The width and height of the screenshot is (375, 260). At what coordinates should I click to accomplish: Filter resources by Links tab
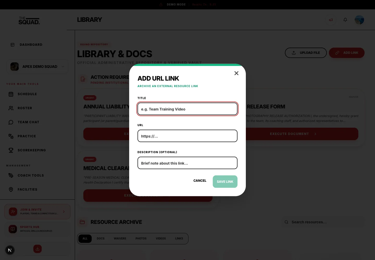click(x=179, y=239)
